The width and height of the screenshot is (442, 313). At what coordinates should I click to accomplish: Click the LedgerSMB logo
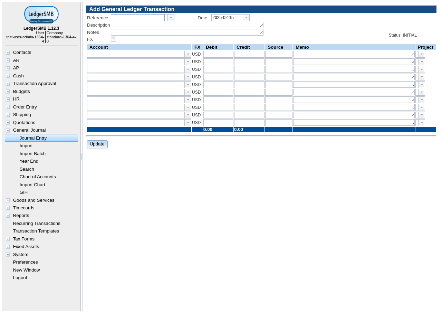coord(41,15)
